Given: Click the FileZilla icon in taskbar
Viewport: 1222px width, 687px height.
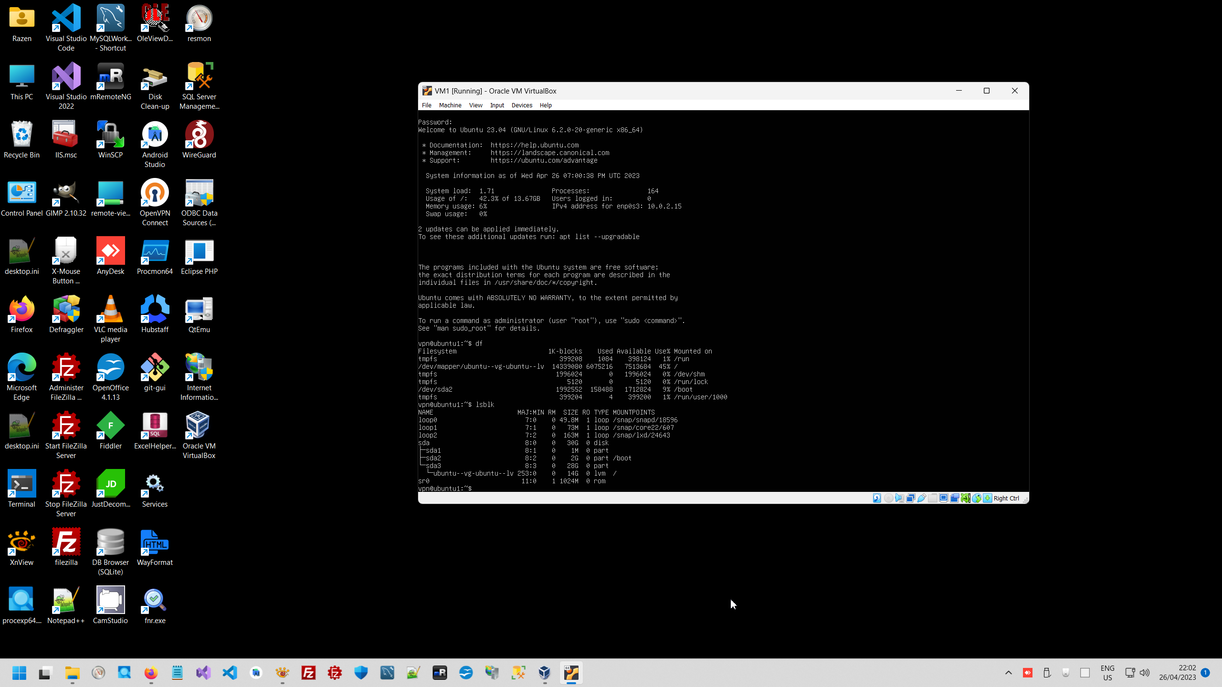Looking at the screenshot, I should click(308, 673).
